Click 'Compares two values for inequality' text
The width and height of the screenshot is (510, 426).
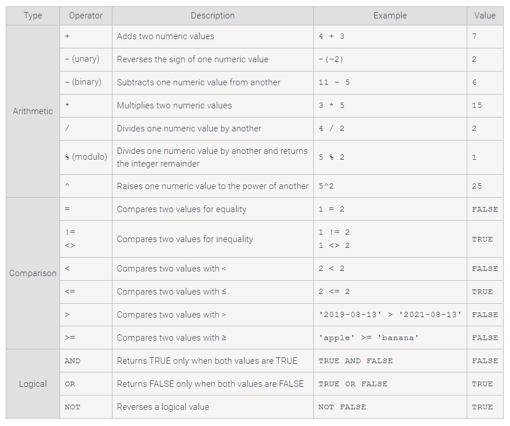coord(185,239)
